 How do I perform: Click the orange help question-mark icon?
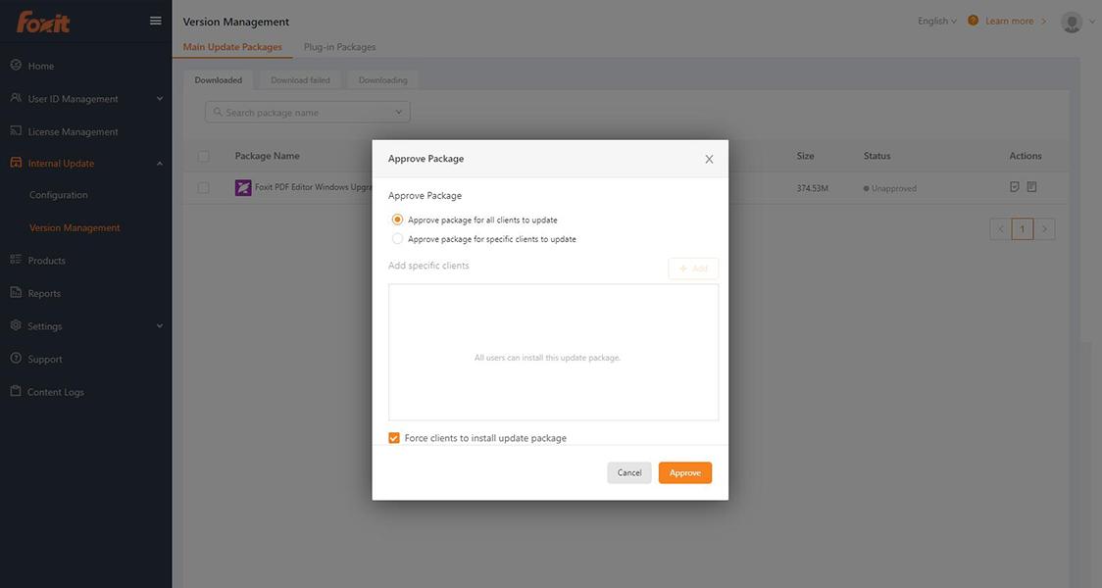tap(973, 21)
